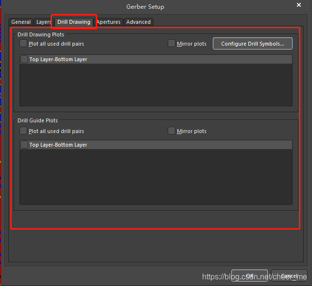Screen dimensions: 312x286
Task: Click the Gerber Setup title bar
Action: click(145, 7)
